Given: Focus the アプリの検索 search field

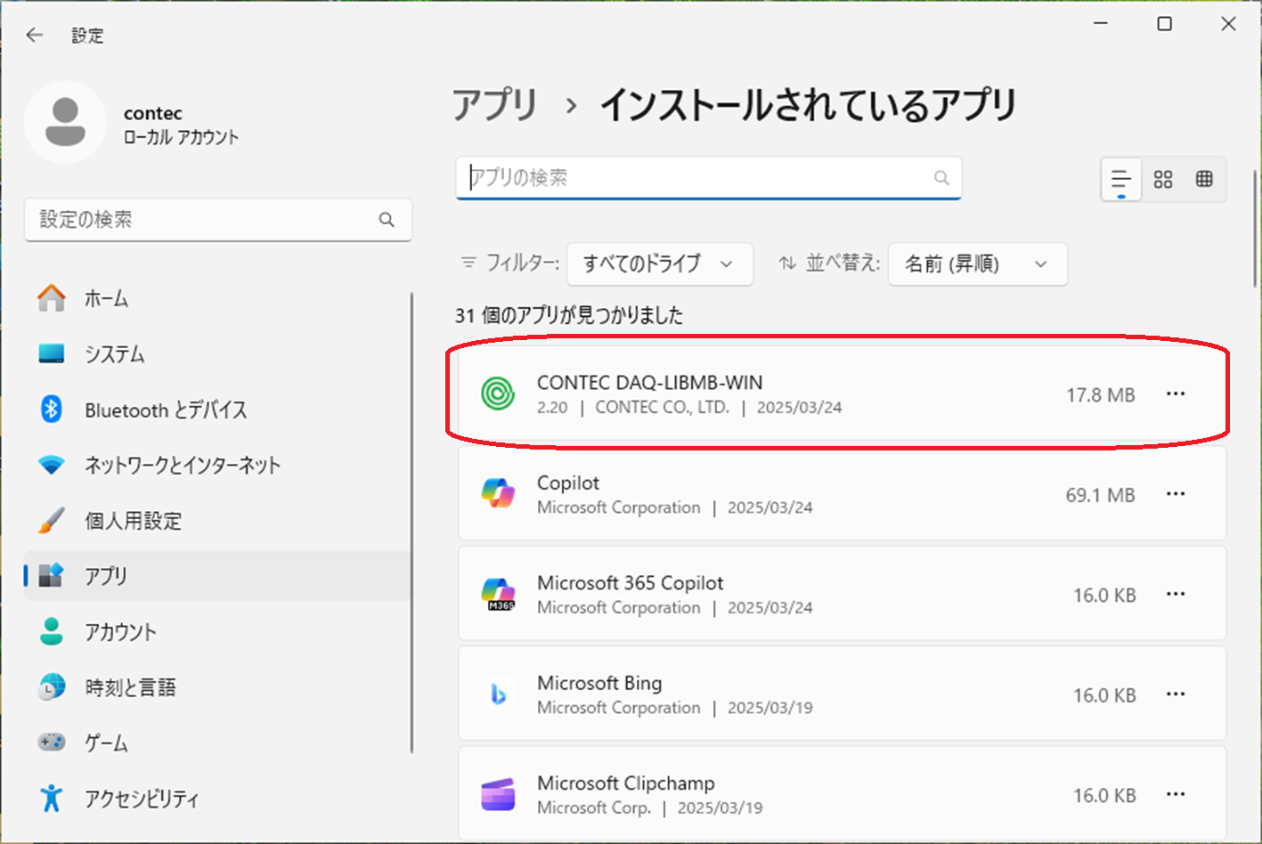Looking at the screenshot, I should pos(708,177).
